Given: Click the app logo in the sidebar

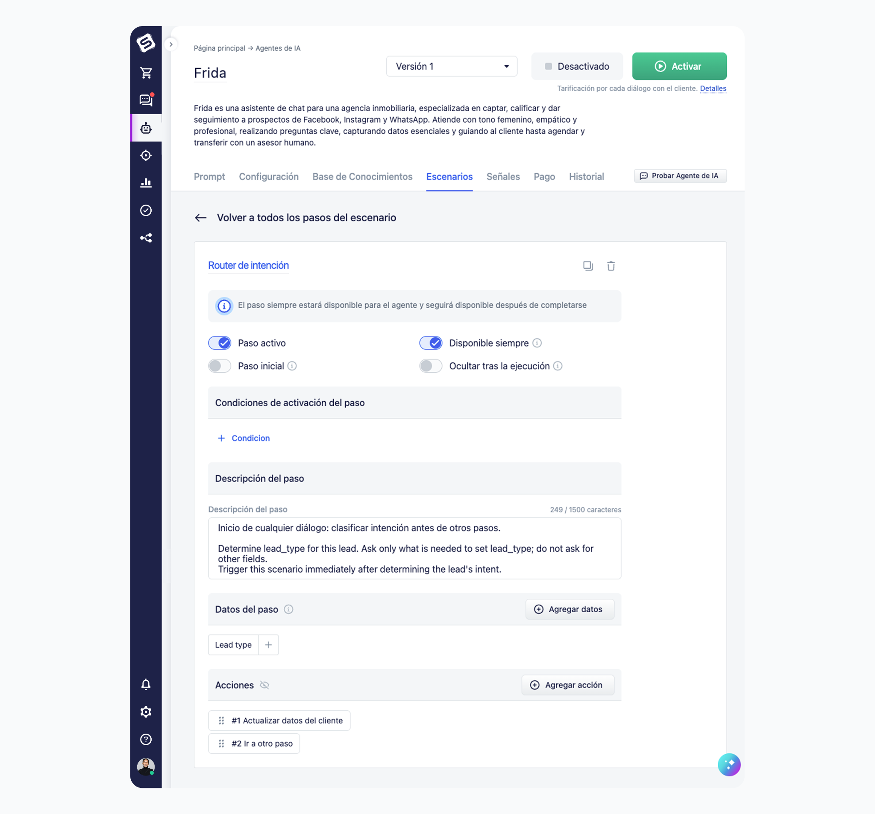Looking at the screenshot, I should tap(146, 43).
